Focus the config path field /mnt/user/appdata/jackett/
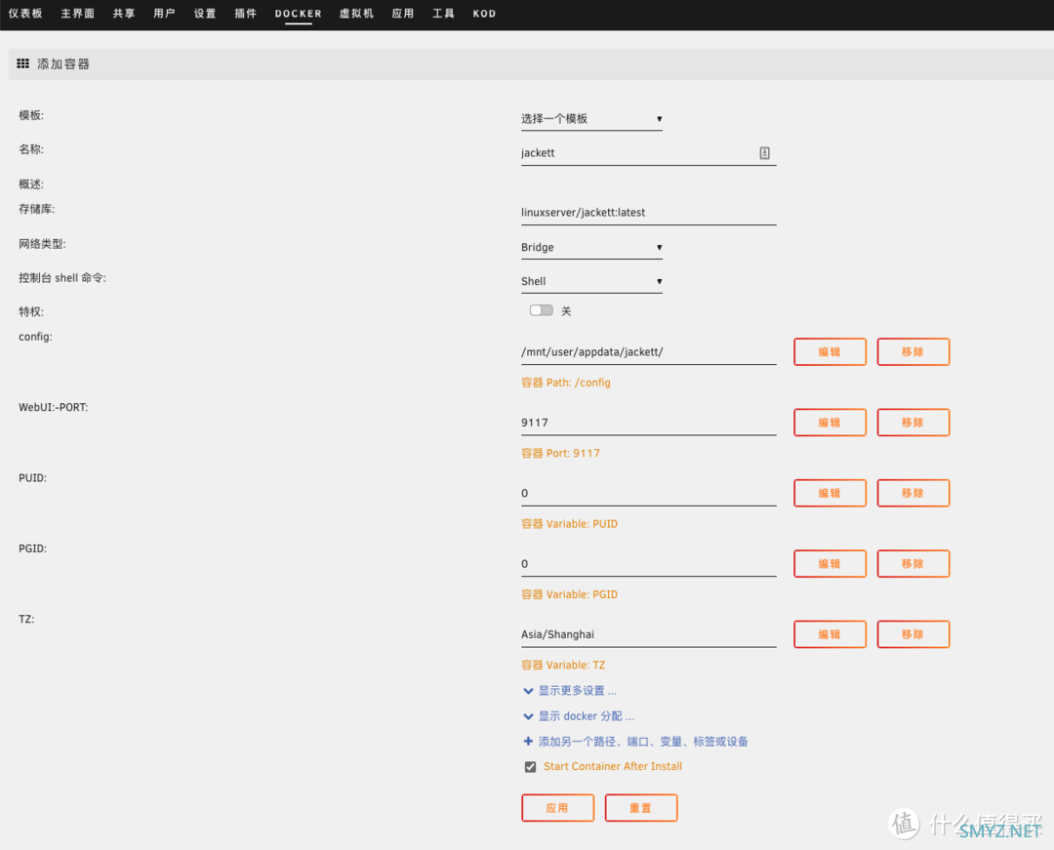 649,352
